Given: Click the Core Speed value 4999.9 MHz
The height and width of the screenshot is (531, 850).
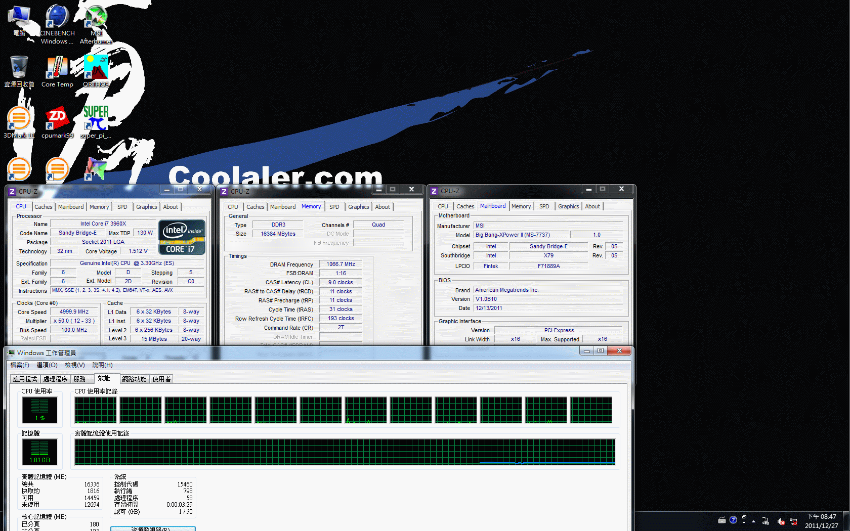Looking at the screenshot, I should [x=74, y=312].
